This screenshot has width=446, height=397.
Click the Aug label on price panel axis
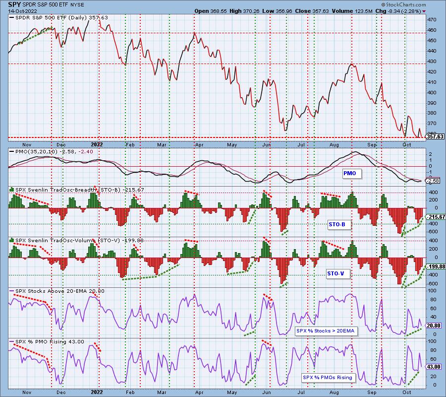click(334, 145)
